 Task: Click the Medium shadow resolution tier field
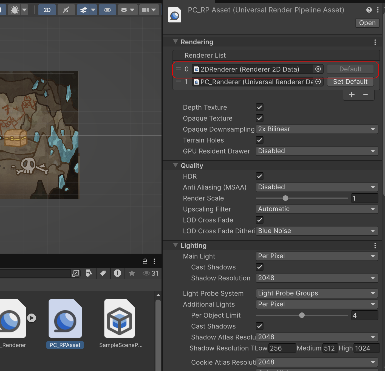[330, 348]
